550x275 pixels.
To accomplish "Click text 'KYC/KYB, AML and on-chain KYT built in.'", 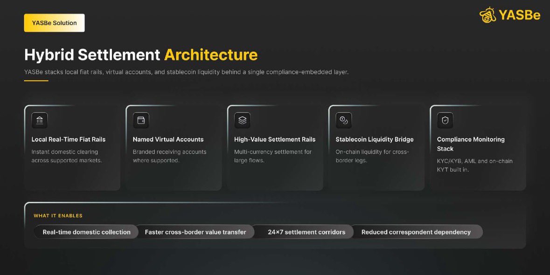I will [474, 165].
